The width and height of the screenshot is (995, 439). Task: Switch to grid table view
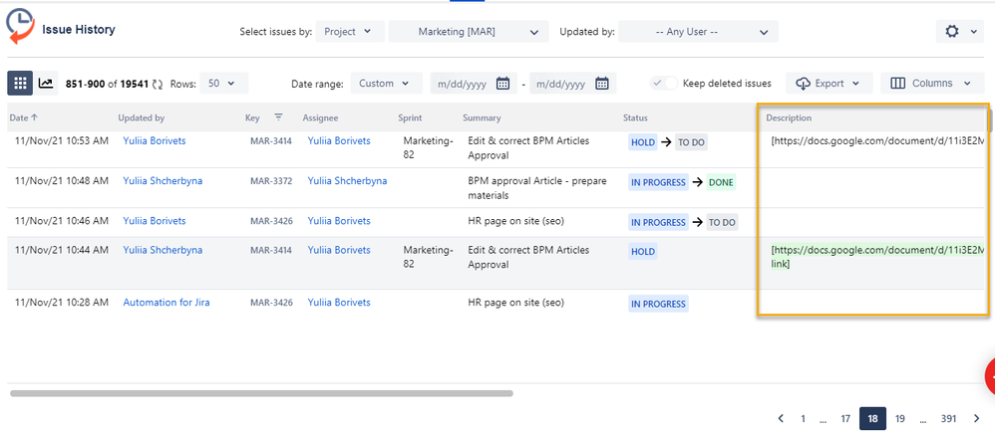[20, 83]
